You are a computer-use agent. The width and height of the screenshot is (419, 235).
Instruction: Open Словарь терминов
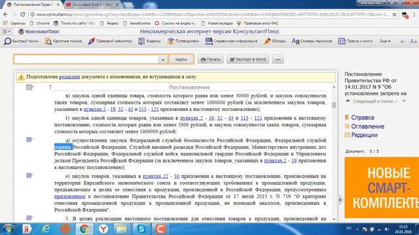coord(312,41)
